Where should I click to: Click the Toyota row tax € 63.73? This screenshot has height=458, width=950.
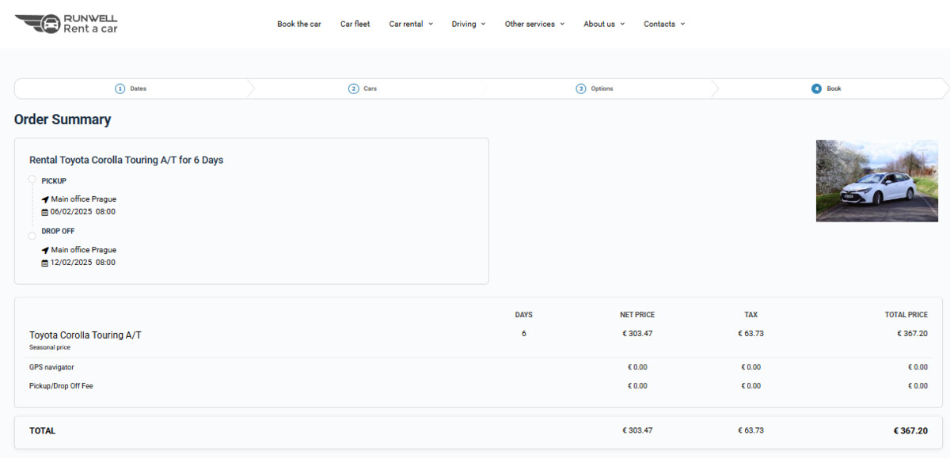tap(751, 334)
